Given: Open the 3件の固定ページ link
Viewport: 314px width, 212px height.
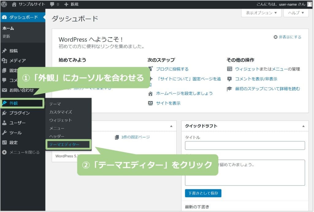Looking at the screenshot, I should pos(135,137).
